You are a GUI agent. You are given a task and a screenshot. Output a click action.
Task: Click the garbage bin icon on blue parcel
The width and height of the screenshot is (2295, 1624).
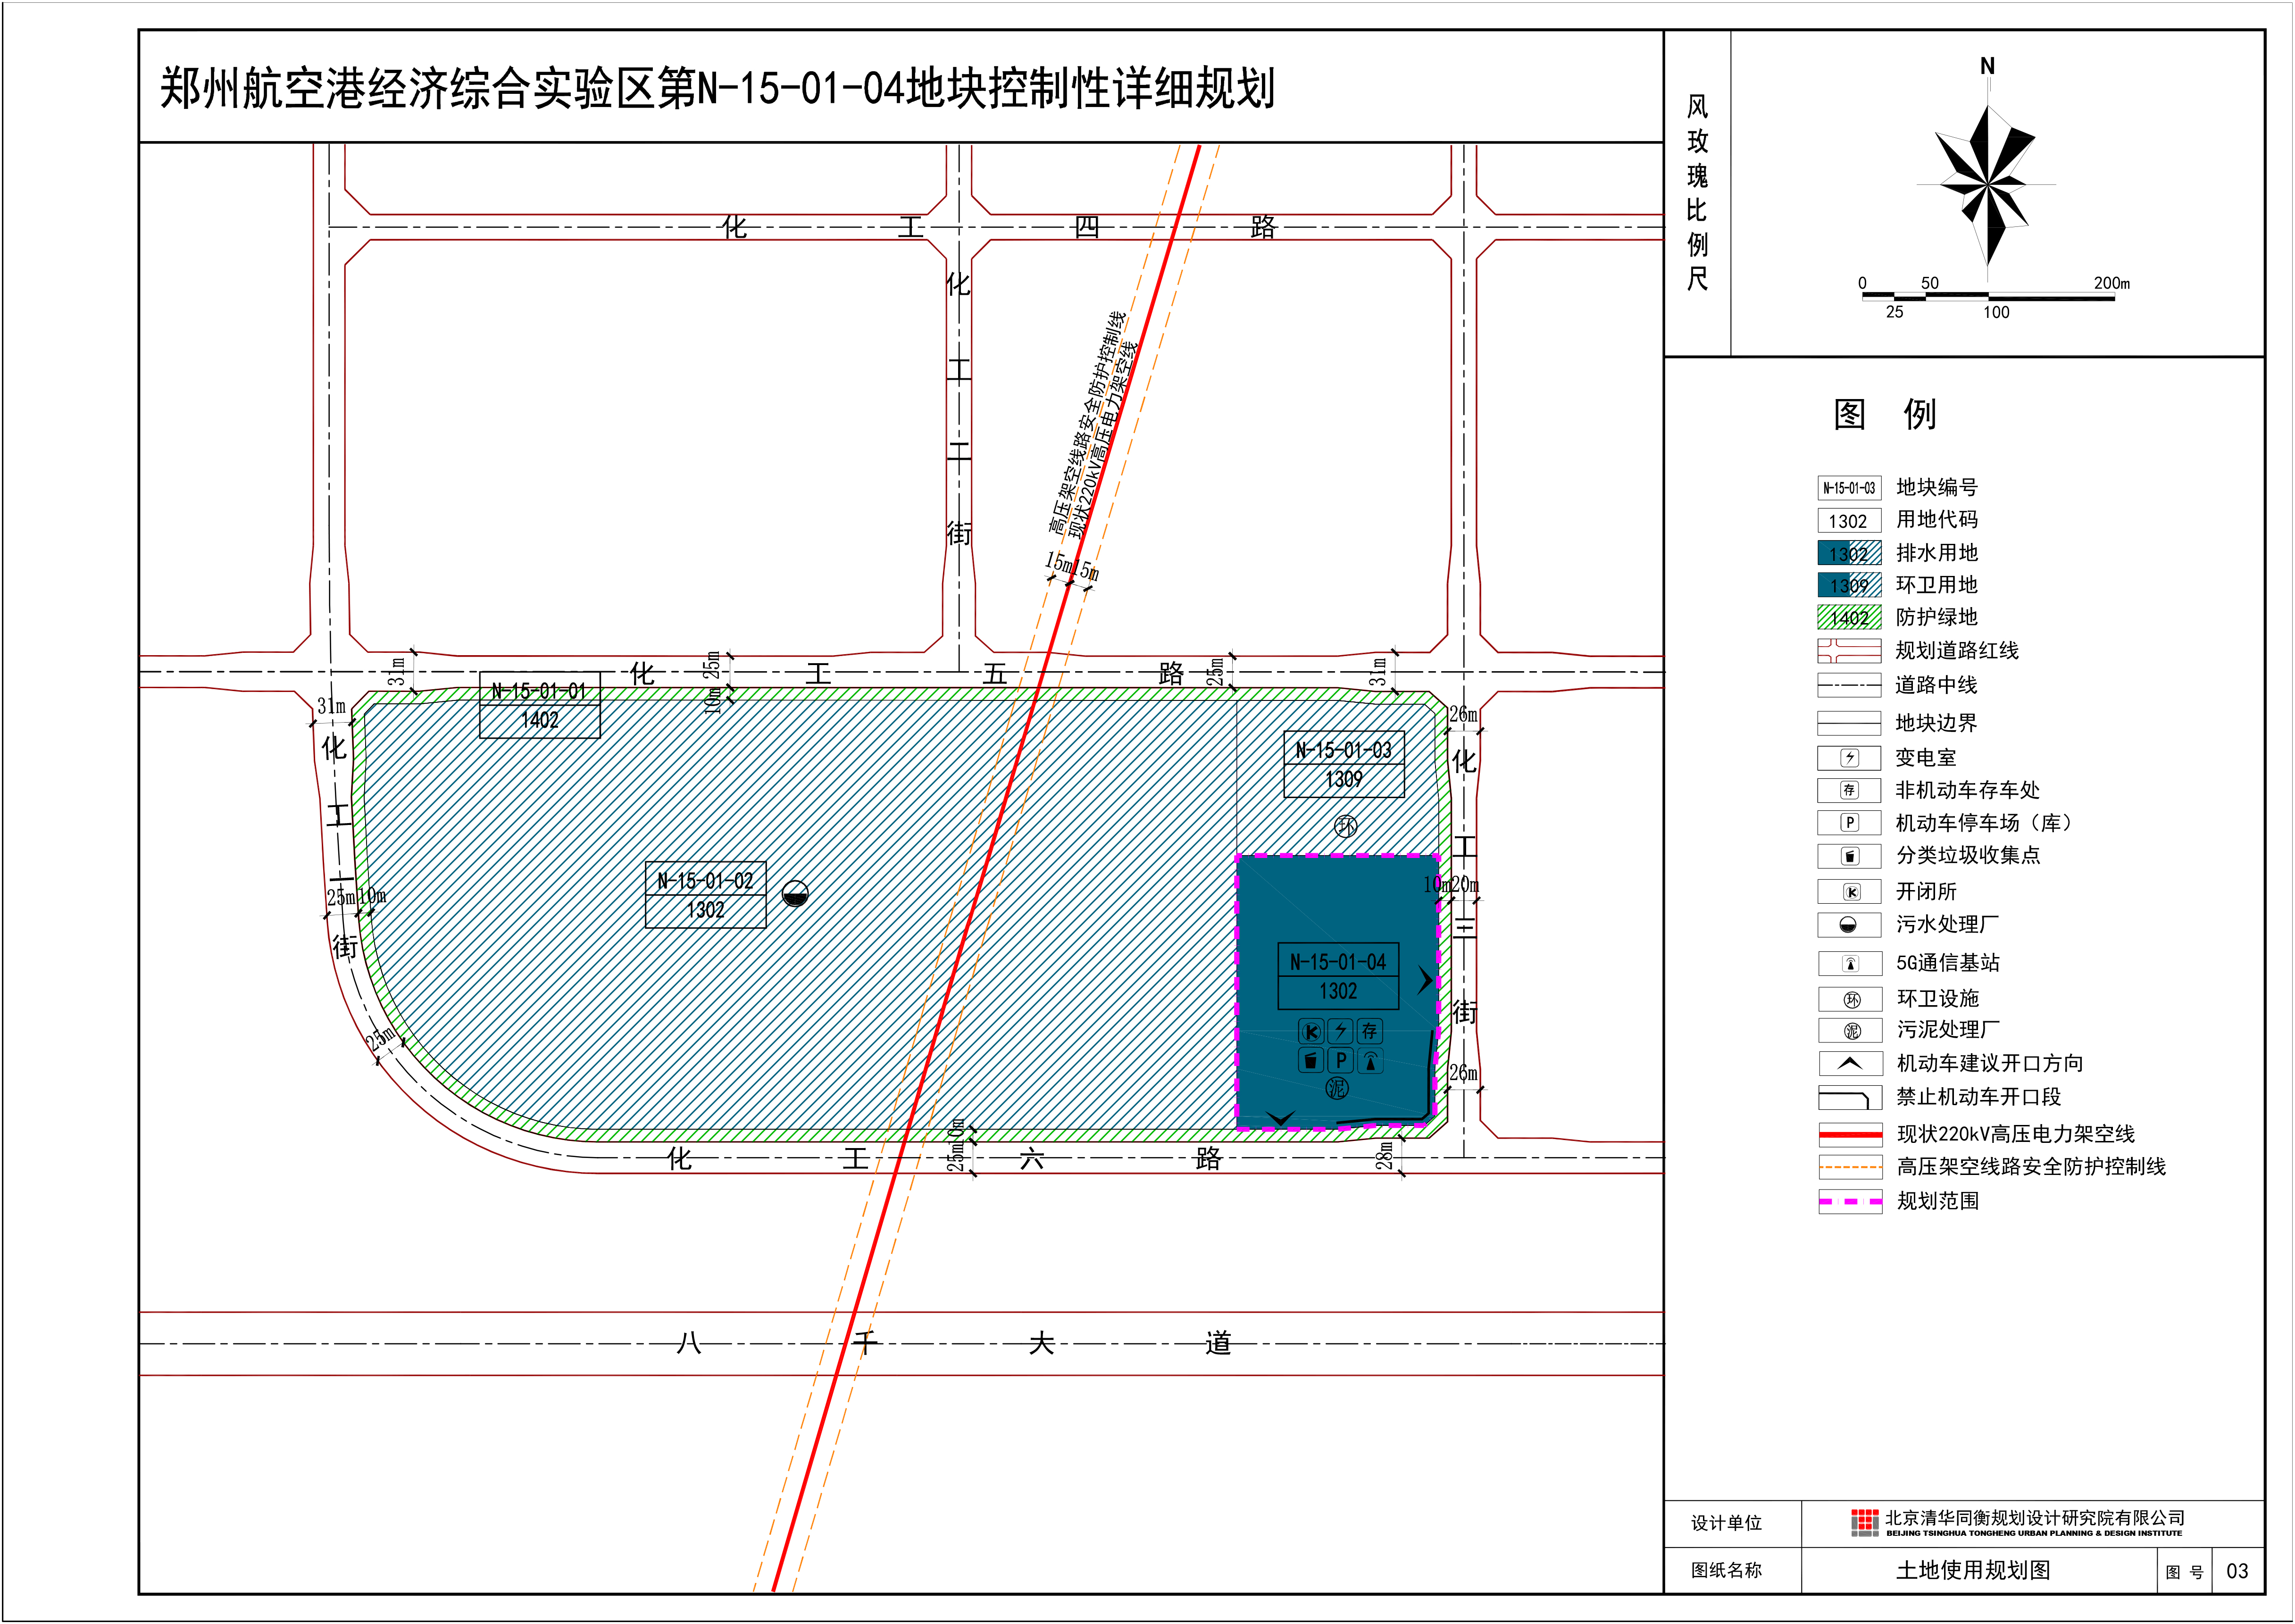tap(1310, 1060)
